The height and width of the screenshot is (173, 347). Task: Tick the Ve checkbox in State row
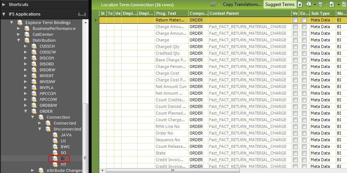295,153
